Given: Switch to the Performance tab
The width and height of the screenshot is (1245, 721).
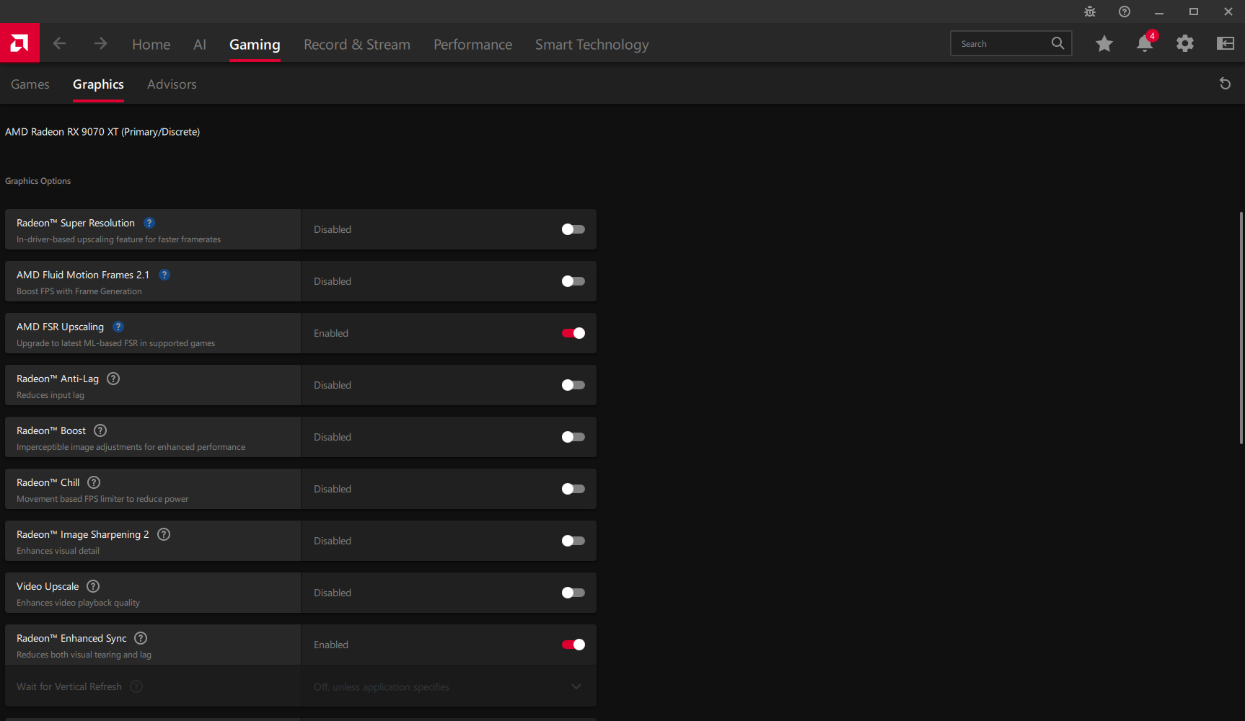Looking at the screenshot, I should 472,45.
